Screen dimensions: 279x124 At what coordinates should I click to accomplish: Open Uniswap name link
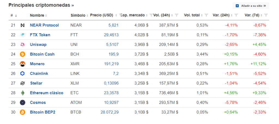click(x=38, y=44)
